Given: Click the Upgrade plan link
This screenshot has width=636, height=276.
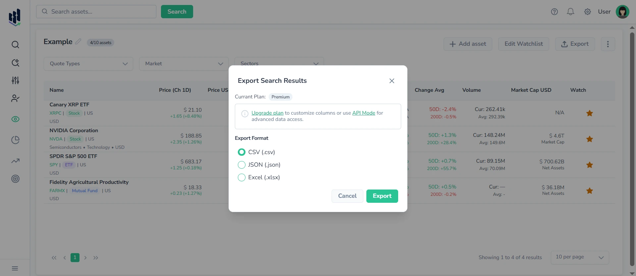Looking at the screenshot, I should pos(267,113).
